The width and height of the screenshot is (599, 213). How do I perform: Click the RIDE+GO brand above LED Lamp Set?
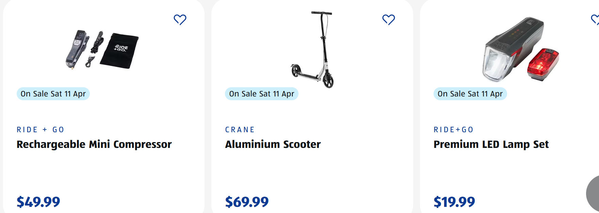453,130
